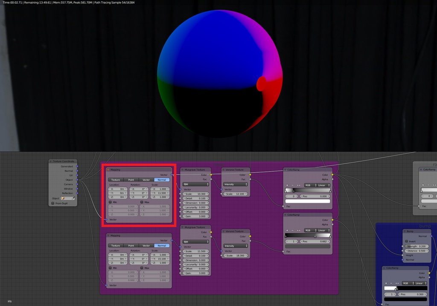Enable Invert on the Bump node

tap(406, 241)
